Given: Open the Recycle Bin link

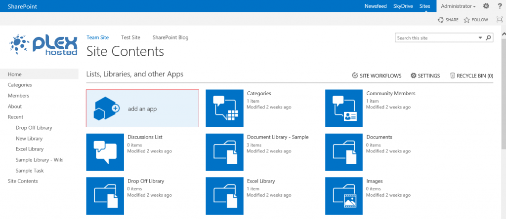Looking at the screenshot, I should 471,76.
